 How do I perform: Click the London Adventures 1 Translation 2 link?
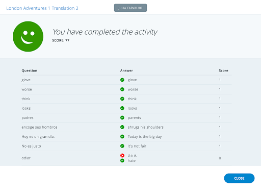(42, 8)
